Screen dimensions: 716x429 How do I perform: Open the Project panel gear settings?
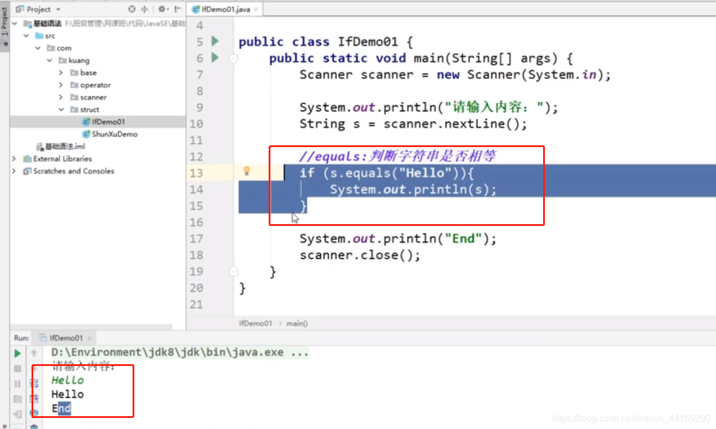(x=162, y=9)
